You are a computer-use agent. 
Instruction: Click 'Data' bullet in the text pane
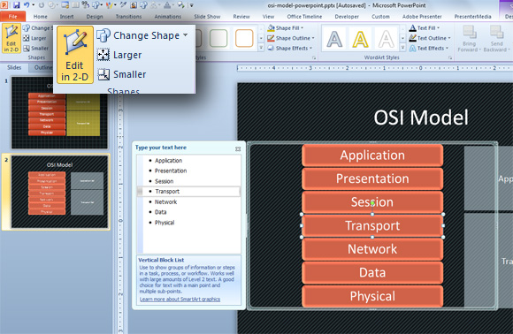click(x=160, y=212)
